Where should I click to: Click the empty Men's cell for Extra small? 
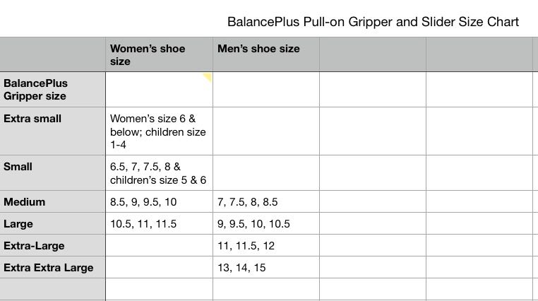coord(265,131)
